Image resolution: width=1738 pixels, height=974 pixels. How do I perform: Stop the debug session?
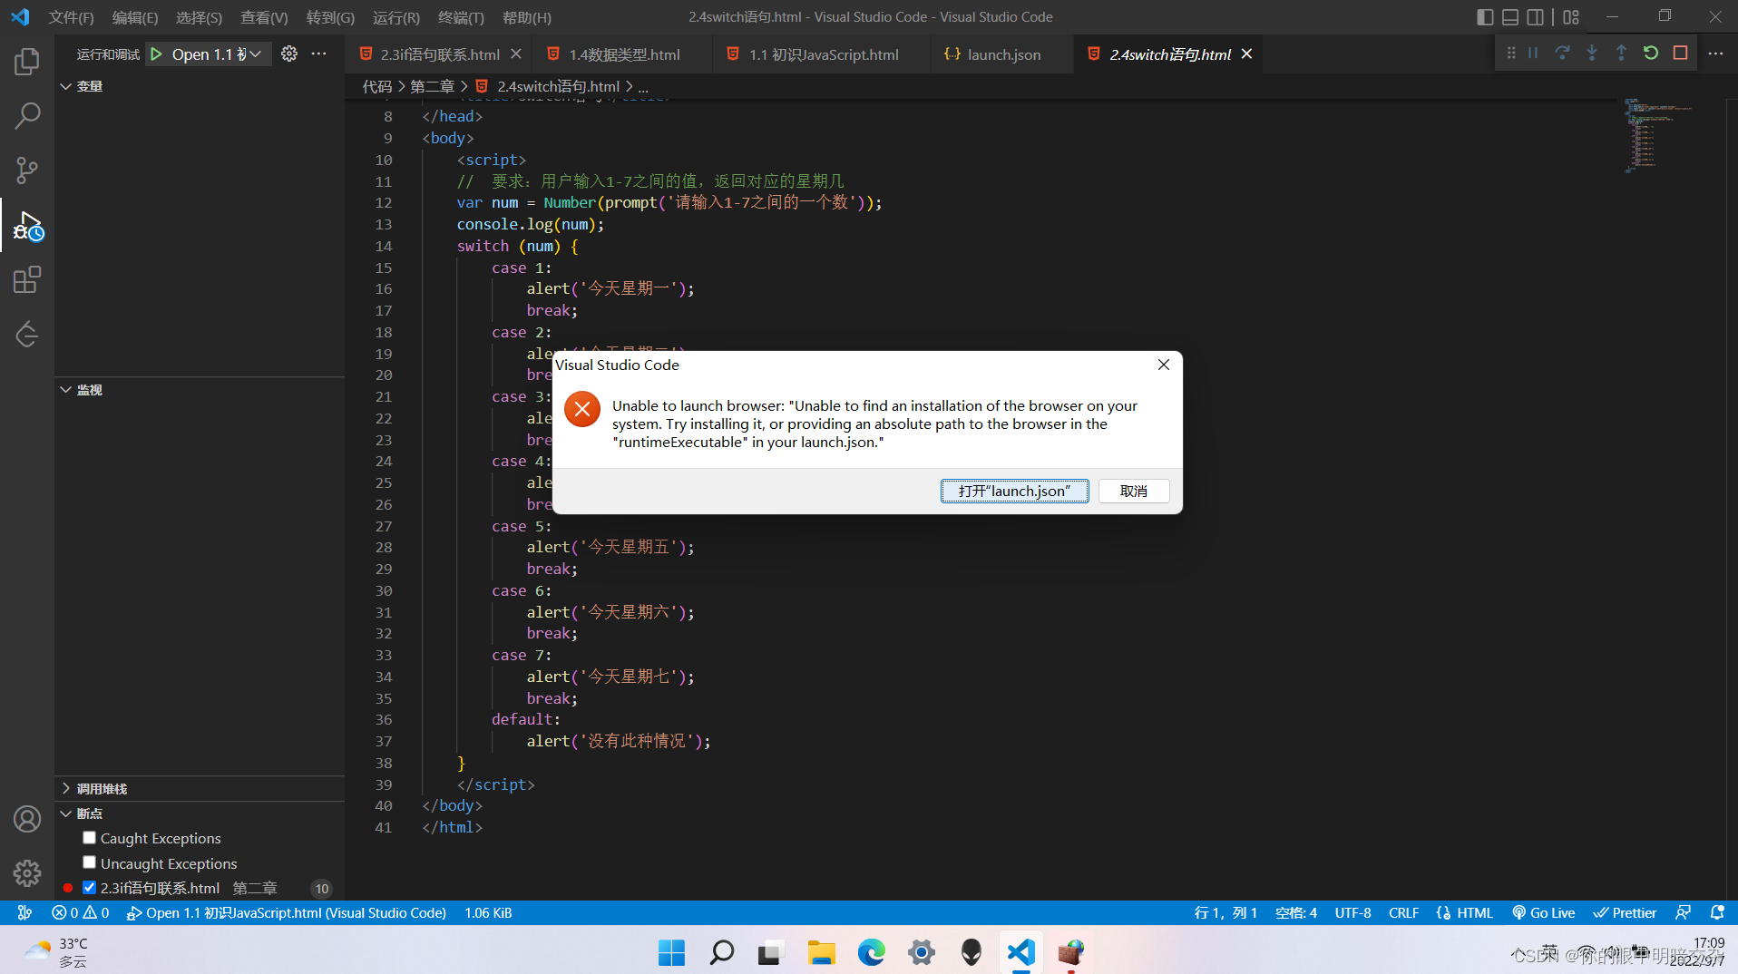(1680, 54)
